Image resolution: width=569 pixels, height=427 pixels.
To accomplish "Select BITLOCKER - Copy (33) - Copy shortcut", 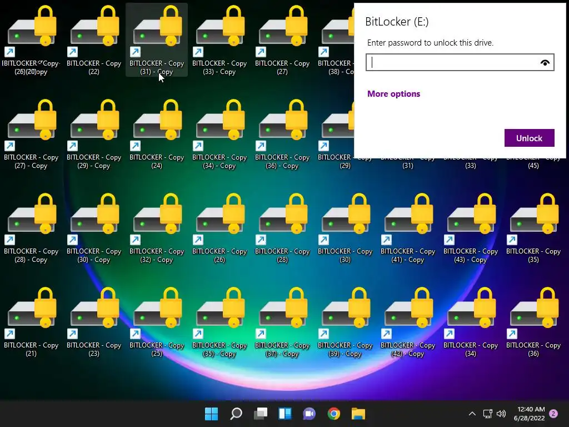I will click(219, 40).
